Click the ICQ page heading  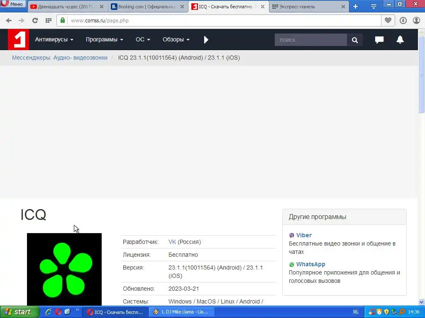point(33,215)
